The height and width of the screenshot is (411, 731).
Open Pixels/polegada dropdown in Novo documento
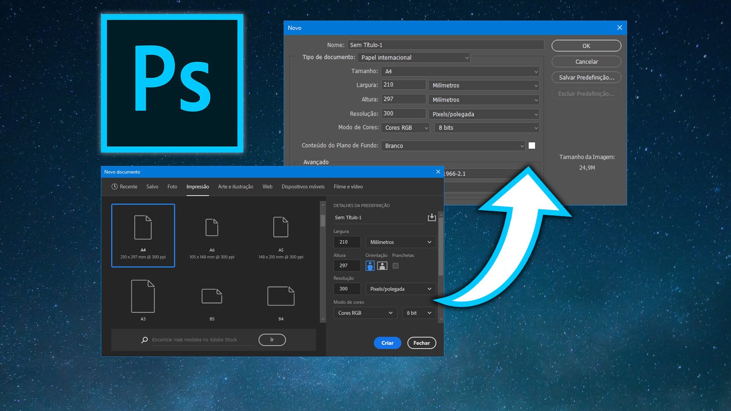tap(401, 289)
